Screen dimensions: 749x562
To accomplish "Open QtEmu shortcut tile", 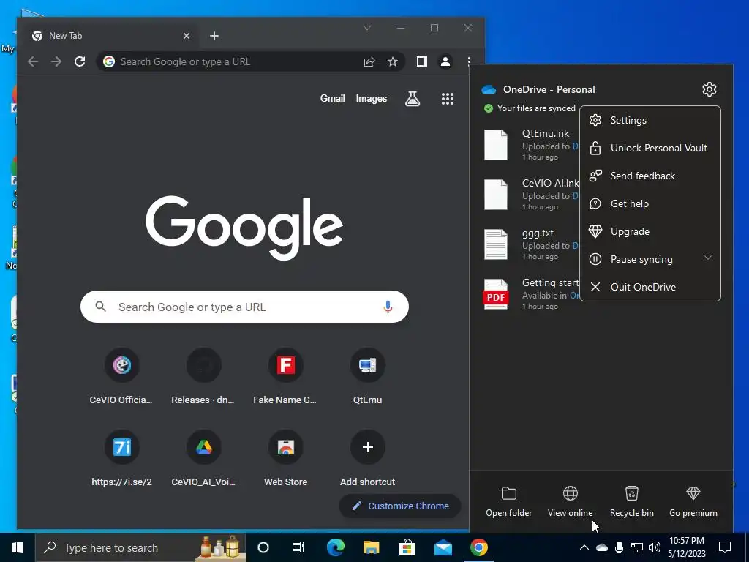I will [x=367, y=378].
